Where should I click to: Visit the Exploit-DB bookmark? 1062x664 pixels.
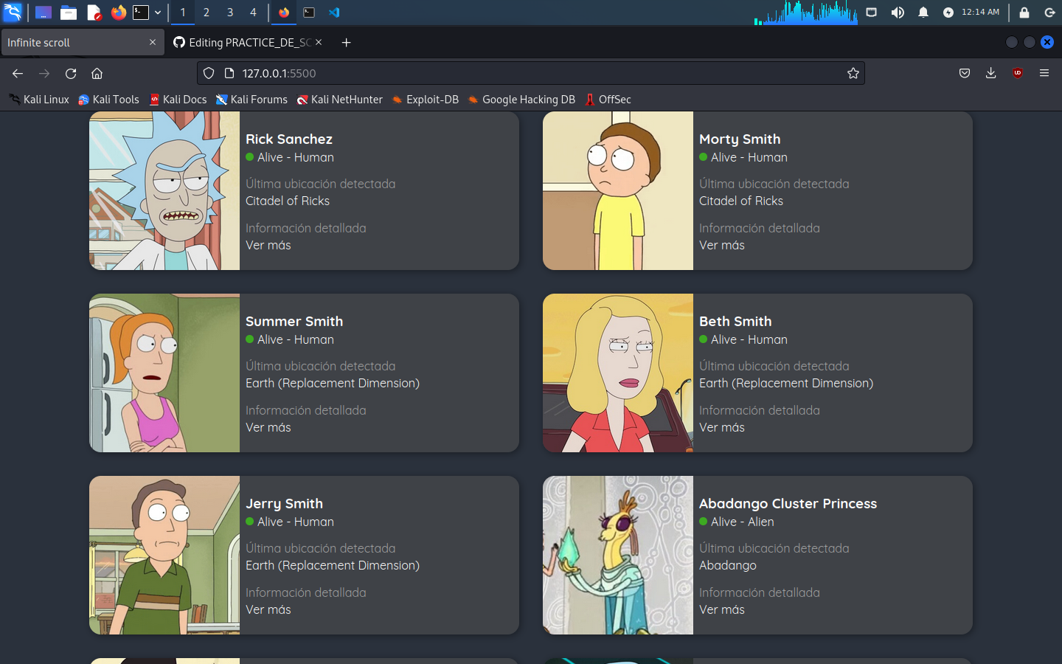tap(426, 99)
